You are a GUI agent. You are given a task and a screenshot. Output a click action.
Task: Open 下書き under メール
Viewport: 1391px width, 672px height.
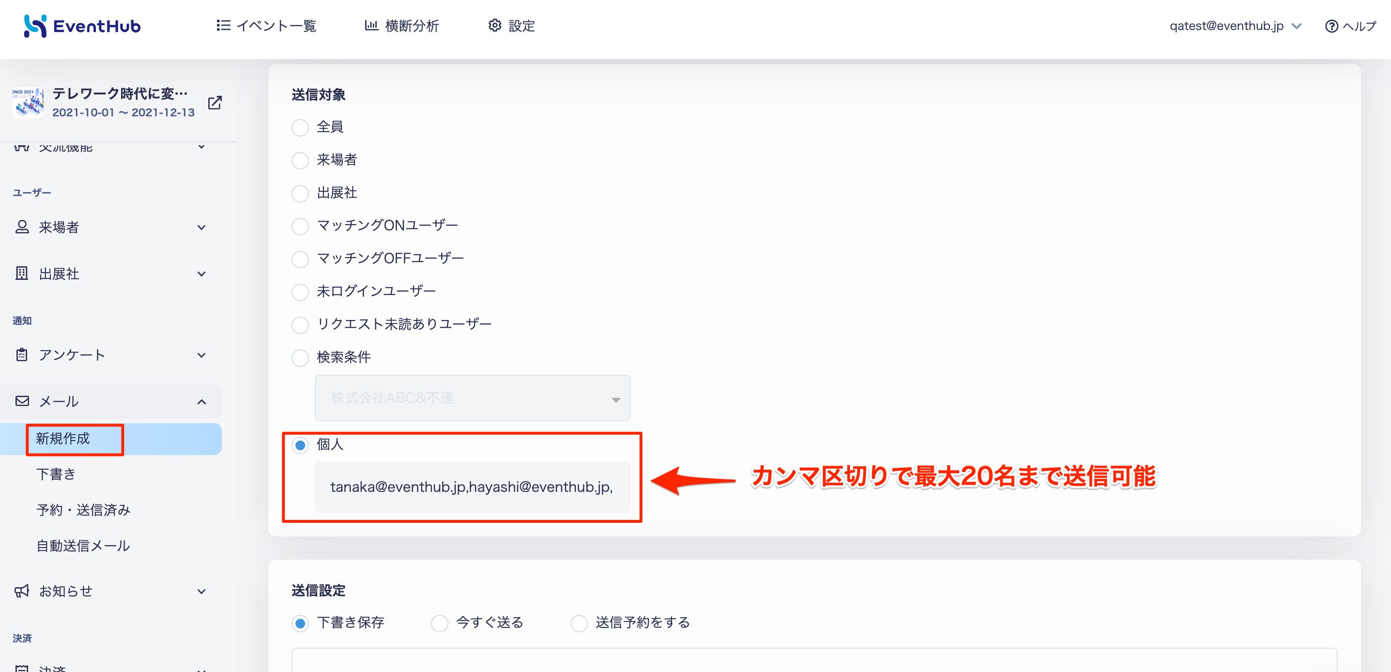pos(56,474)
